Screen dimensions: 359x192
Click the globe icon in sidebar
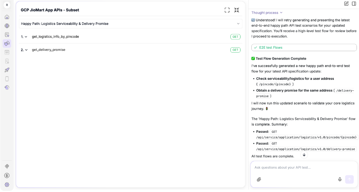tap(7, 26)
